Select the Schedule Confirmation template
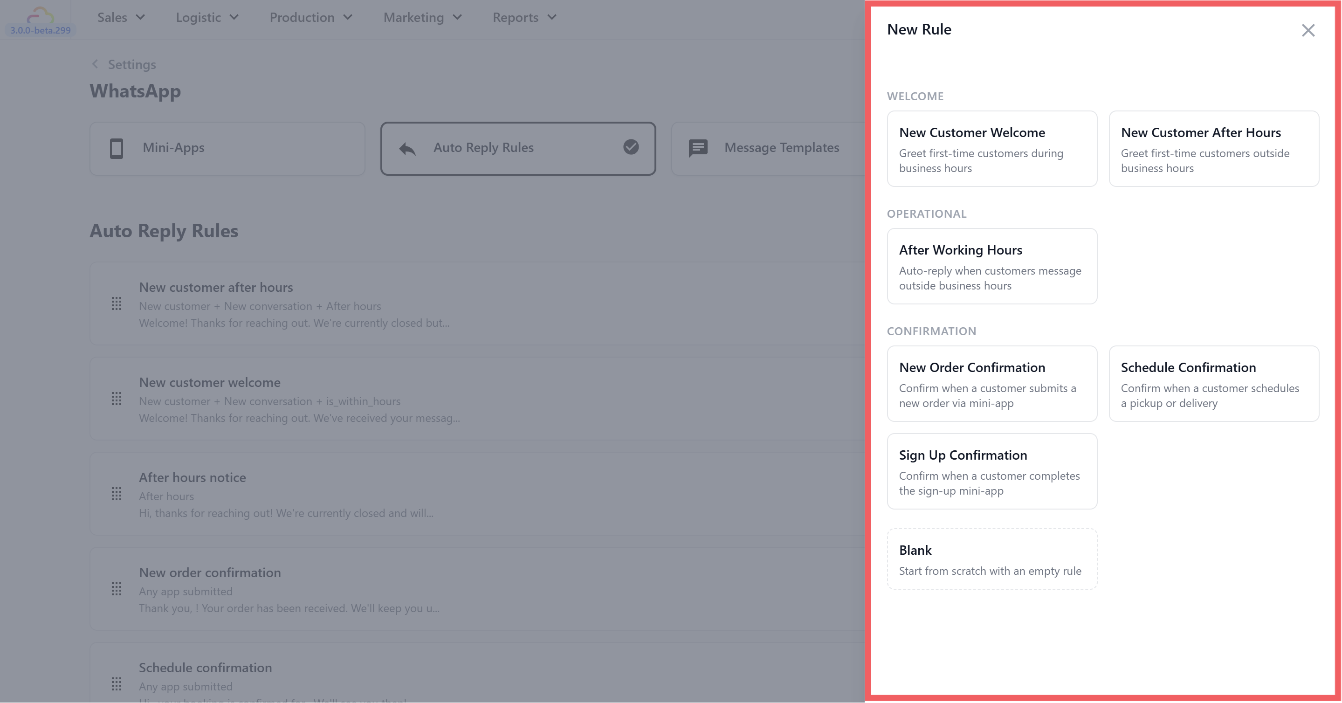 coord(1213,384)
